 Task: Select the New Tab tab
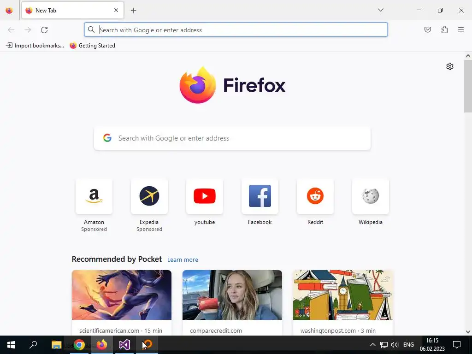(x=72, y=10)
